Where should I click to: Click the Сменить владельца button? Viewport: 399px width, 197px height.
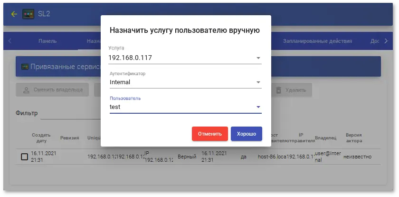click(52, 90)
